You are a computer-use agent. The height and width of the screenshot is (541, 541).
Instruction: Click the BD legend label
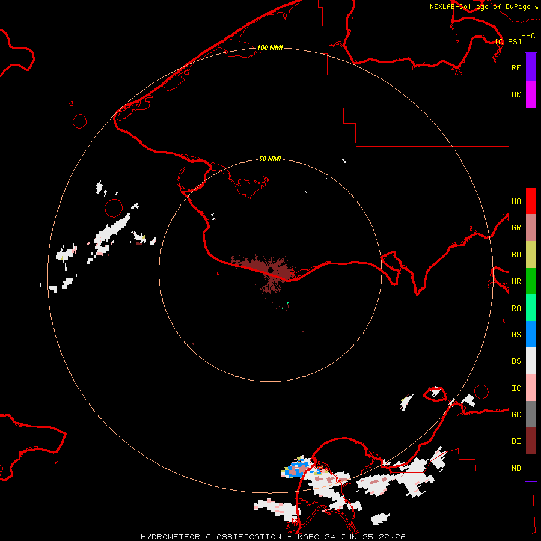click(516, 255)
